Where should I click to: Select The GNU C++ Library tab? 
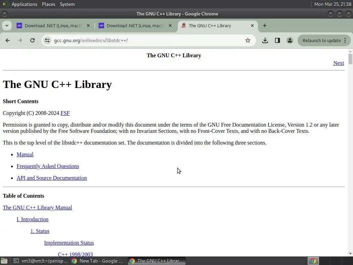[x=218, y=26]
